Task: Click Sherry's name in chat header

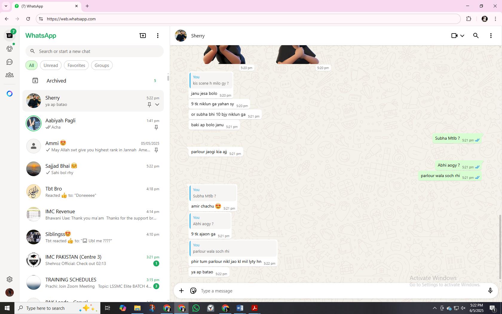Action: pyautogui.click(x=198, y=36)
